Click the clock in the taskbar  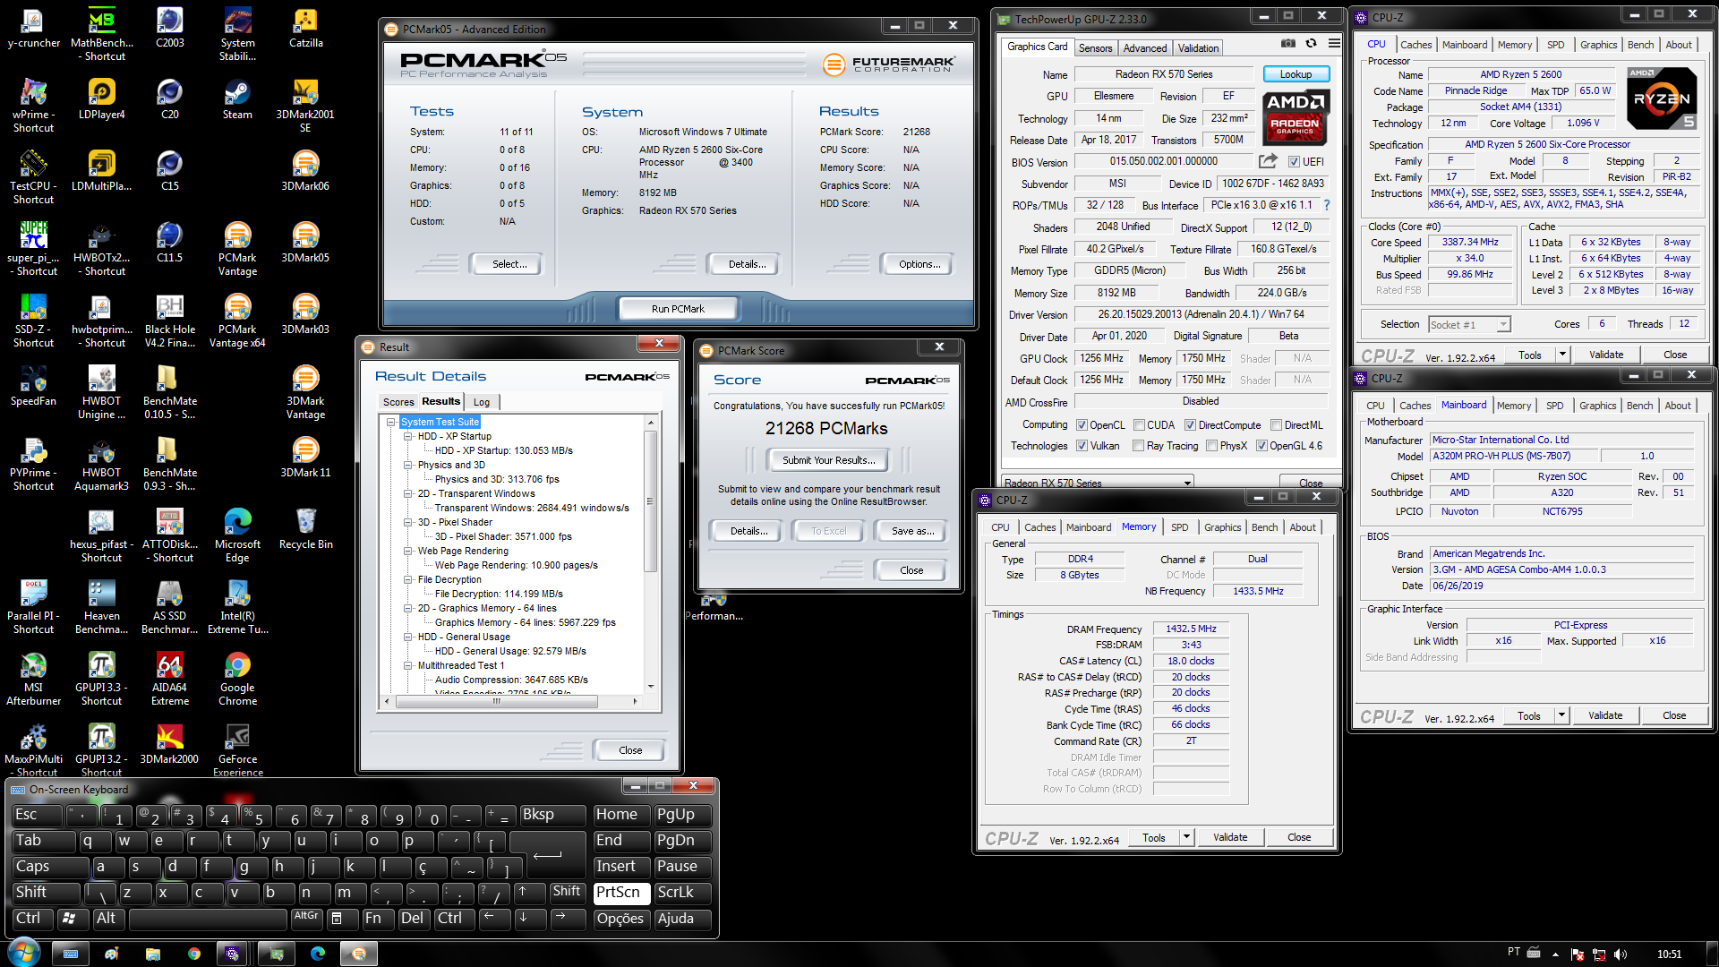pyautogui.click(x=1669, y=954)
